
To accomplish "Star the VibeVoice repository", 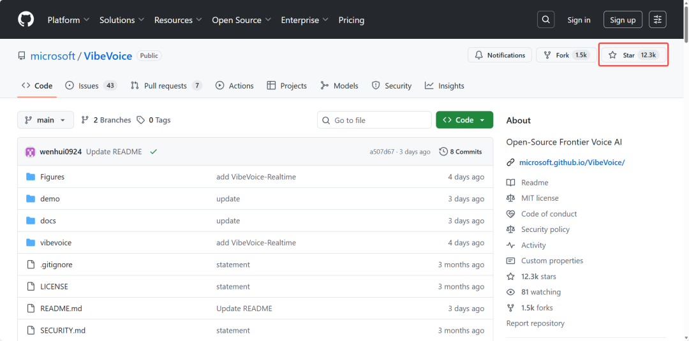I will [633, 55].
